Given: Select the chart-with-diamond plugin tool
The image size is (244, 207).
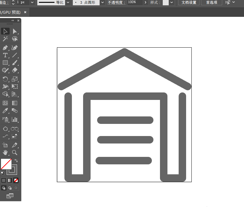Looking at the screenshot, I should pyautogui.click(x=15, y=136).
